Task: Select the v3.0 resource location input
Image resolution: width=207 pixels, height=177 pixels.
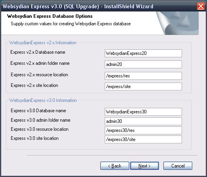Action: click(x=143, y=130)
